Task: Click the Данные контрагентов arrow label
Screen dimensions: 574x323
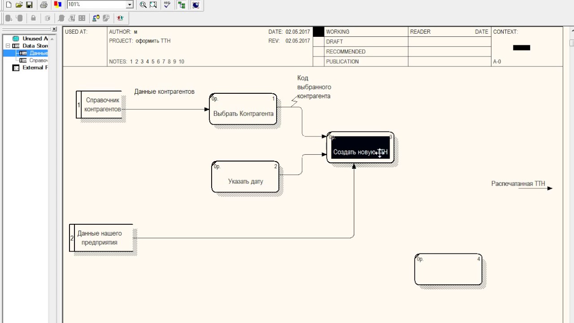Action: tap(165, 92)
